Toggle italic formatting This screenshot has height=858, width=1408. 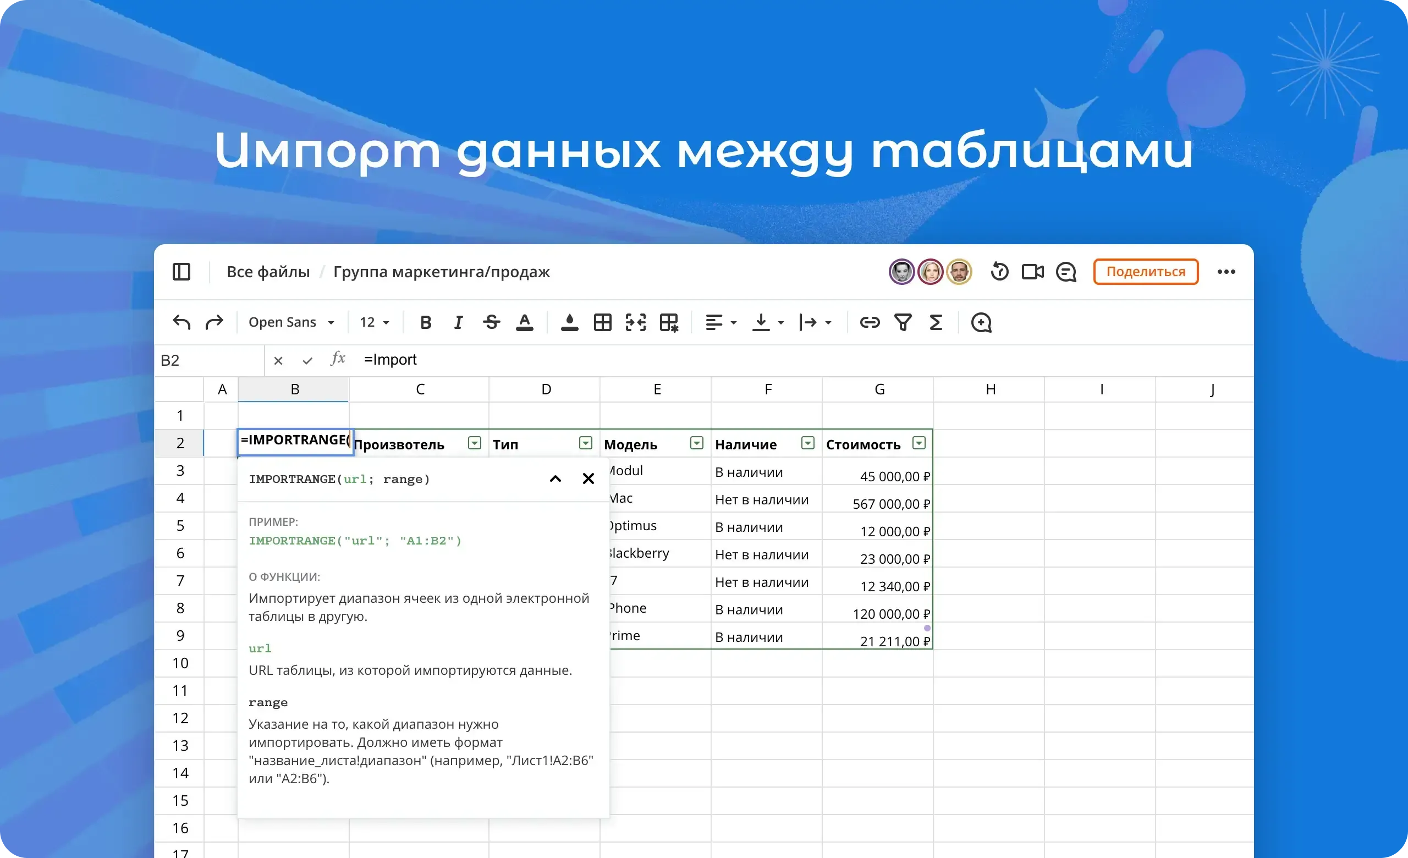click(x=458, y=322)
